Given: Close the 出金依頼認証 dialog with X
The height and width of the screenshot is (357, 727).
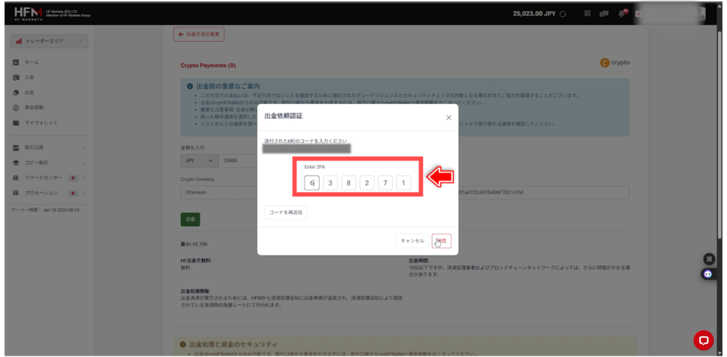Looking at the screenshot, I should (x=449, y=118).
